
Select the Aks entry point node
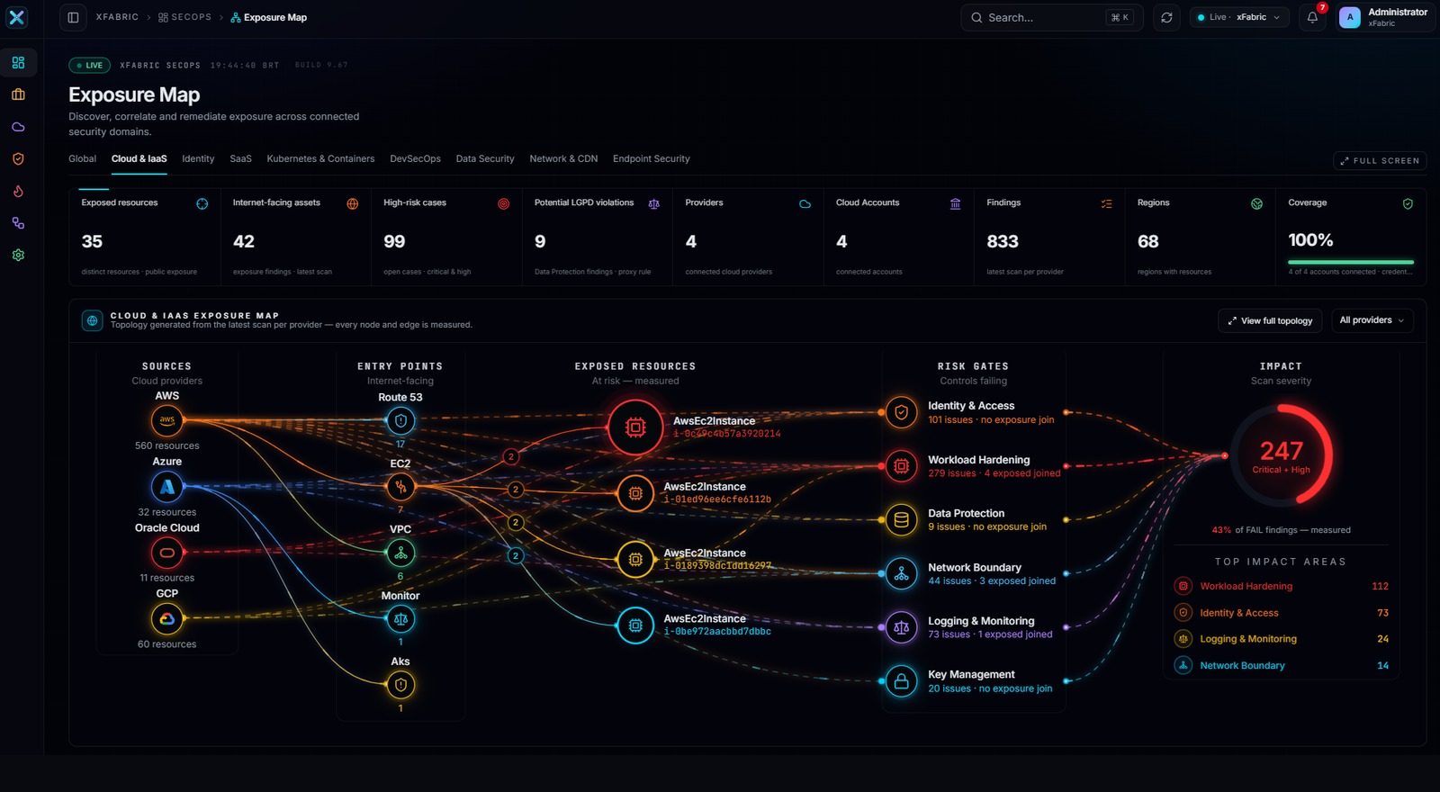[x=400, y=685]
